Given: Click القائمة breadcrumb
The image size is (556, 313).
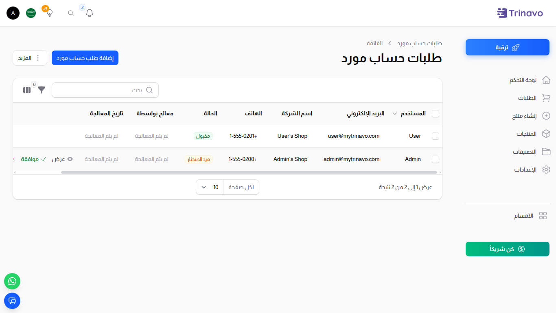Looking at the screenshot, I should pos(374,43).
